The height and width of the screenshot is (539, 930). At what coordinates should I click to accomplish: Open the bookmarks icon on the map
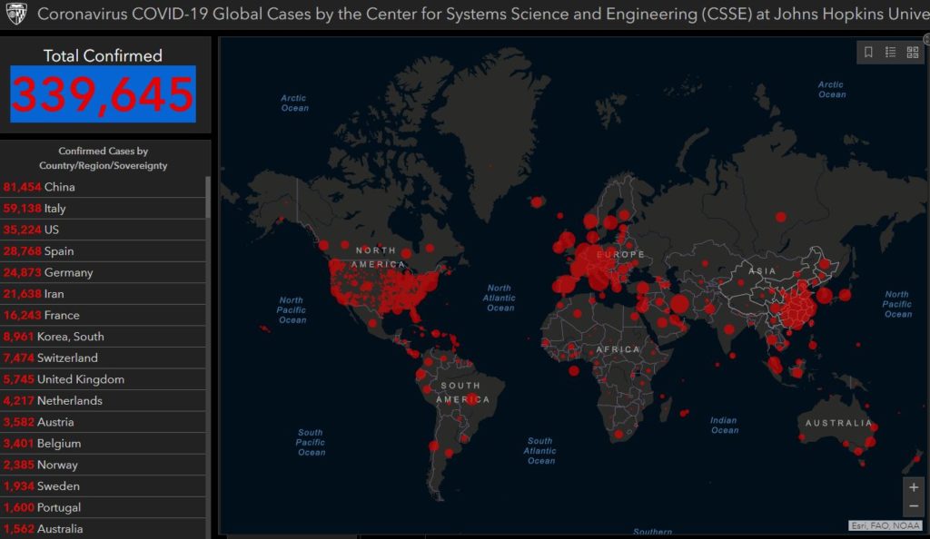pos(868,52)
